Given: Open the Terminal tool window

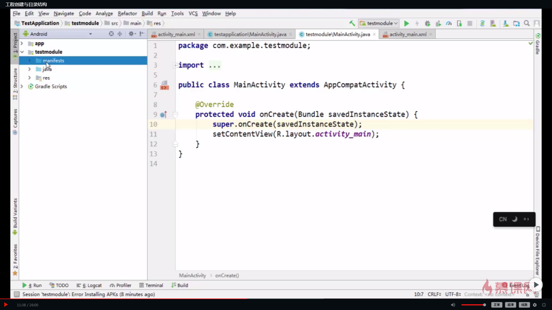Looking at the screenshot, I should click(x=151, y=285).
